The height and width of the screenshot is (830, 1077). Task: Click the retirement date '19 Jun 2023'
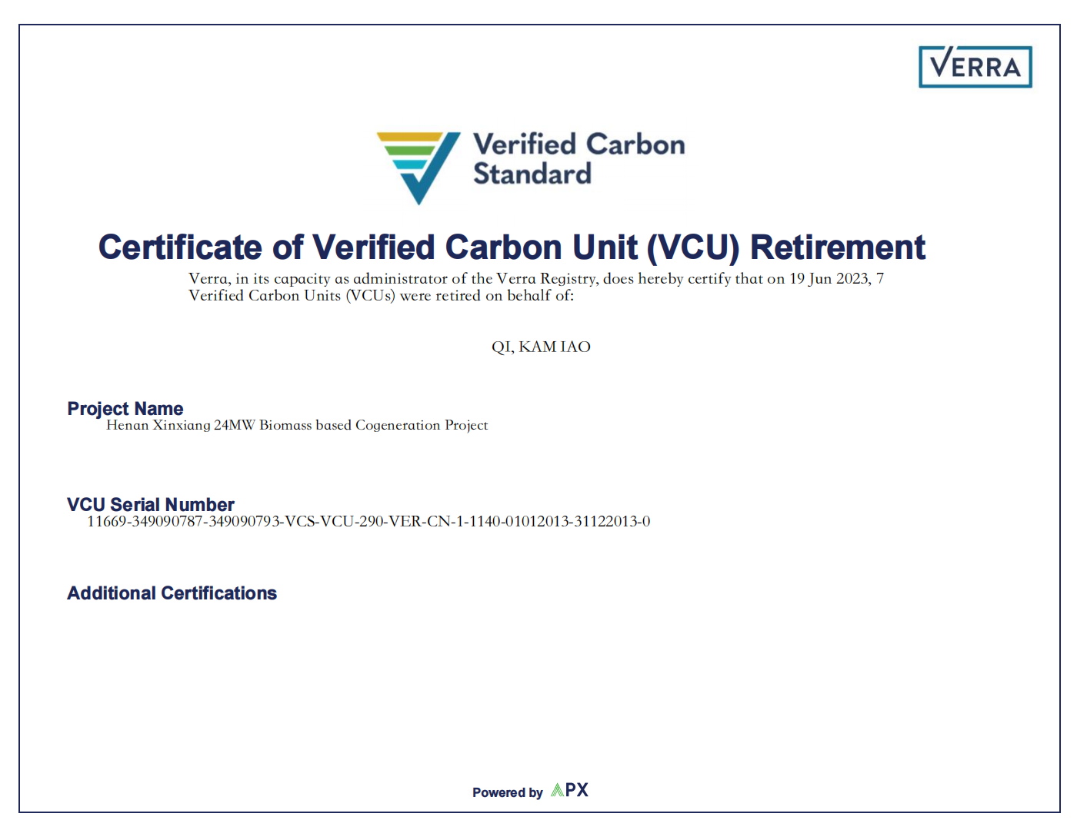pos(830,278)
